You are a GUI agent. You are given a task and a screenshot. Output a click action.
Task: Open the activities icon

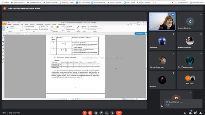[201, 113]
